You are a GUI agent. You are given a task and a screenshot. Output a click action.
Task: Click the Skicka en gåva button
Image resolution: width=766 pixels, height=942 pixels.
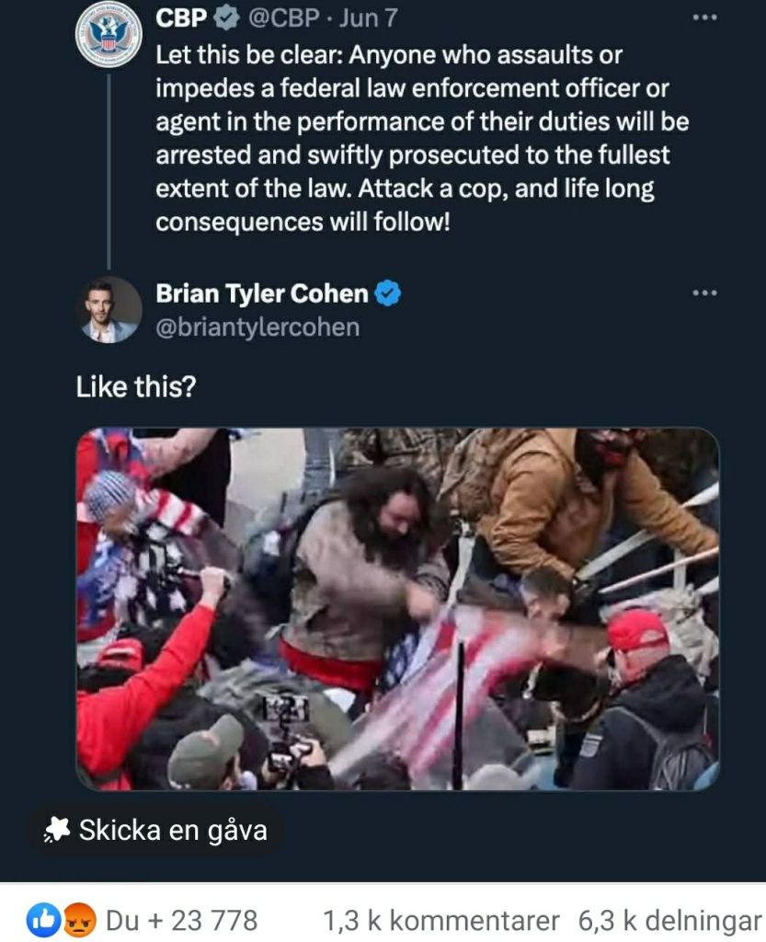(155, 831)
